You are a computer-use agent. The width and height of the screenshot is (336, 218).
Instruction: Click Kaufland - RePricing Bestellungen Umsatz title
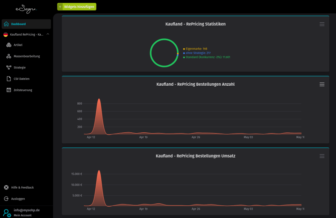click(x=195, y=156)
